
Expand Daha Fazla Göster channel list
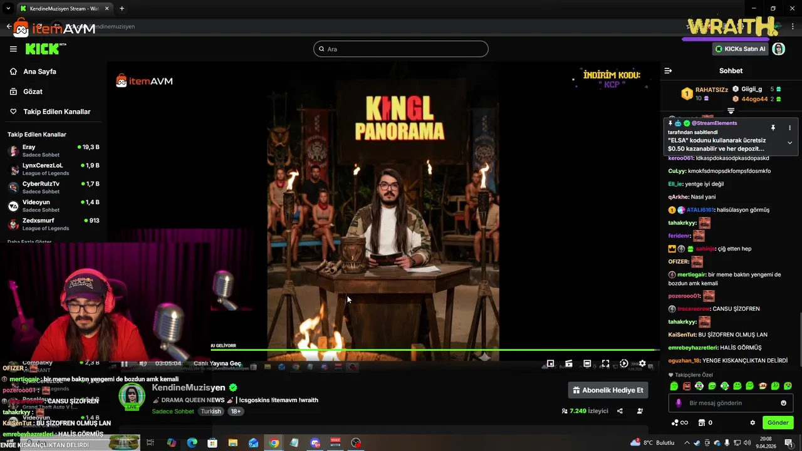tap(29, 242)
